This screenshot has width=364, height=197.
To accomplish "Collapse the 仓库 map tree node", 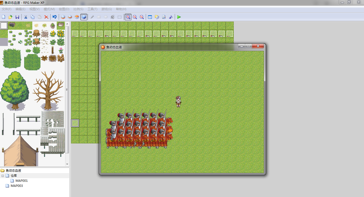I will point(3,176).
